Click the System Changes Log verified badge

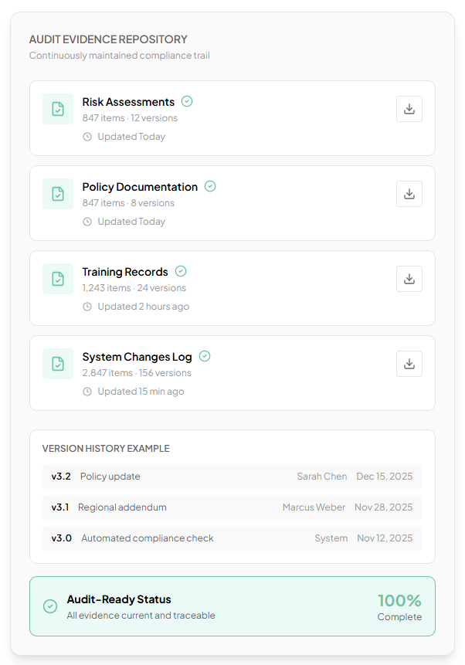pos(205,356)
